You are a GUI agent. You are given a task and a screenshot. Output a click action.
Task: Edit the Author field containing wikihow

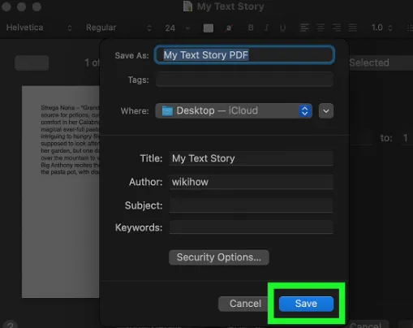[x=251, y=182]
